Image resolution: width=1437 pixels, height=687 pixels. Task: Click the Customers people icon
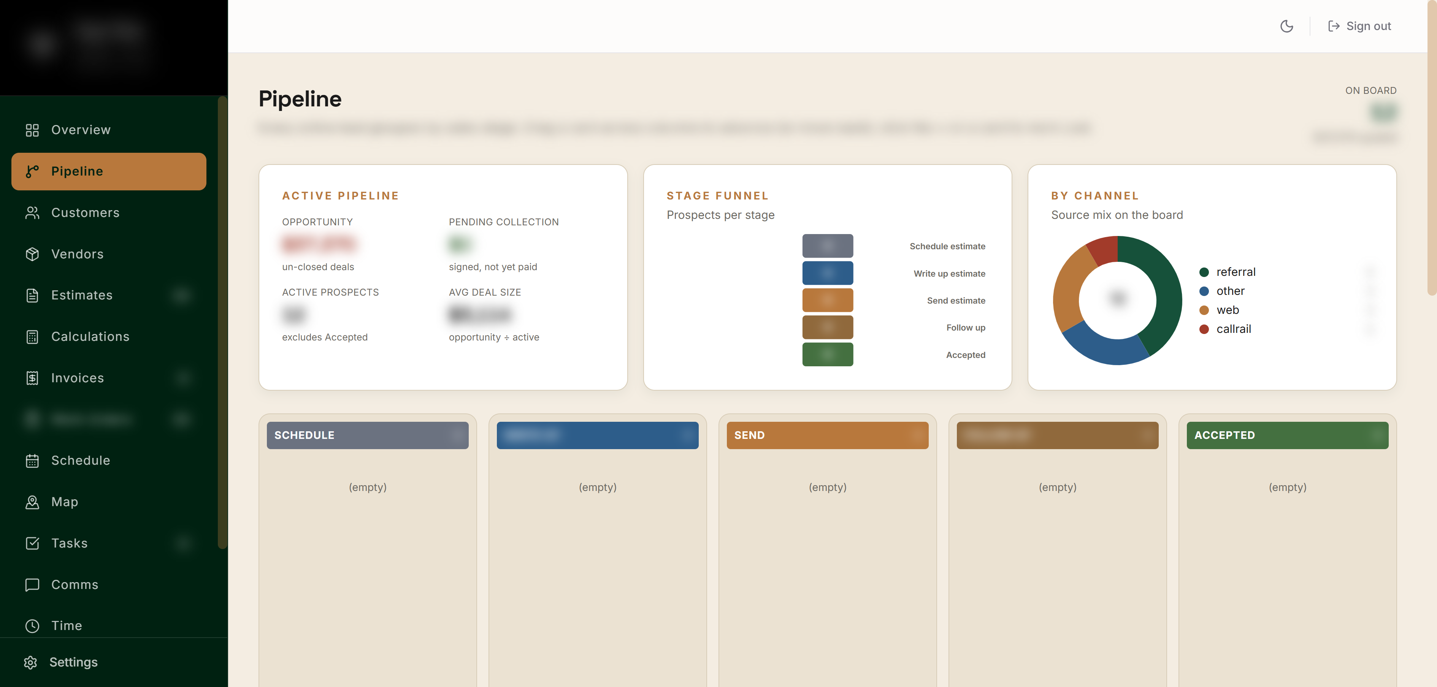[32, 212]
